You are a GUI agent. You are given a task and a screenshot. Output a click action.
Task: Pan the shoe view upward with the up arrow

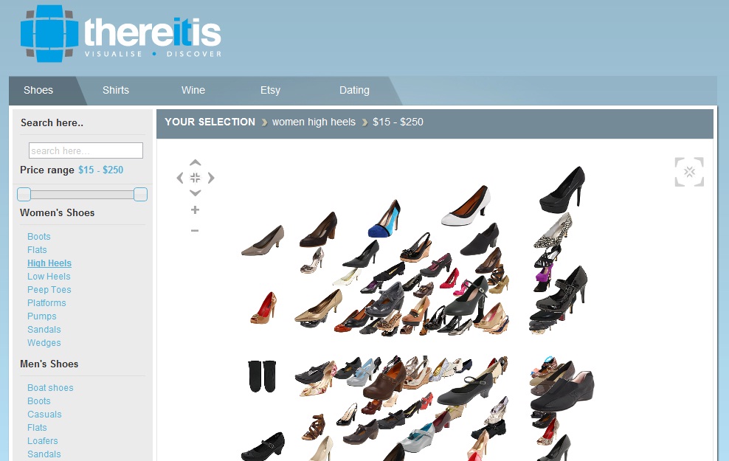pos(195,163)
